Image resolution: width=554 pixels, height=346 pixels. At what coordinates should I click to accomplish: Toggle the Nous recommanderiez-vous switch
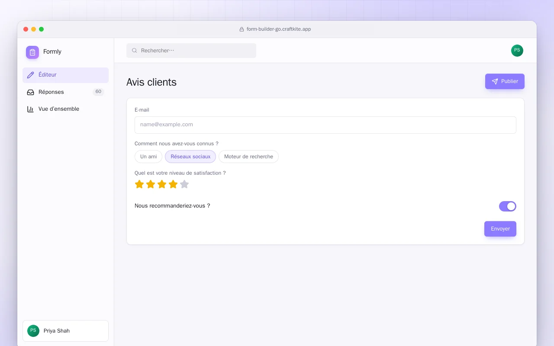pyautogui.click(x=507, y=206)
